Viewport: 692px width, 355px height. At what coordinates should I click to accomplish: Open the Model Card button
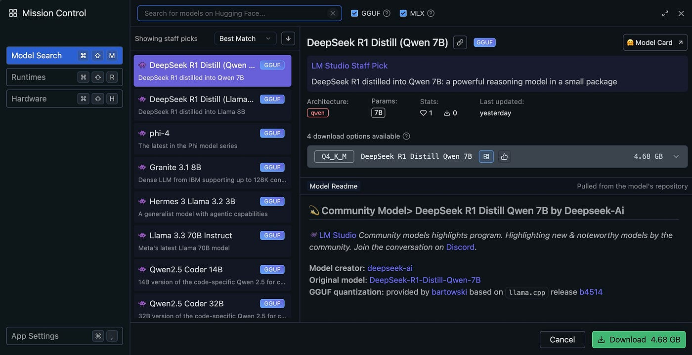click(x=655, y=42)
